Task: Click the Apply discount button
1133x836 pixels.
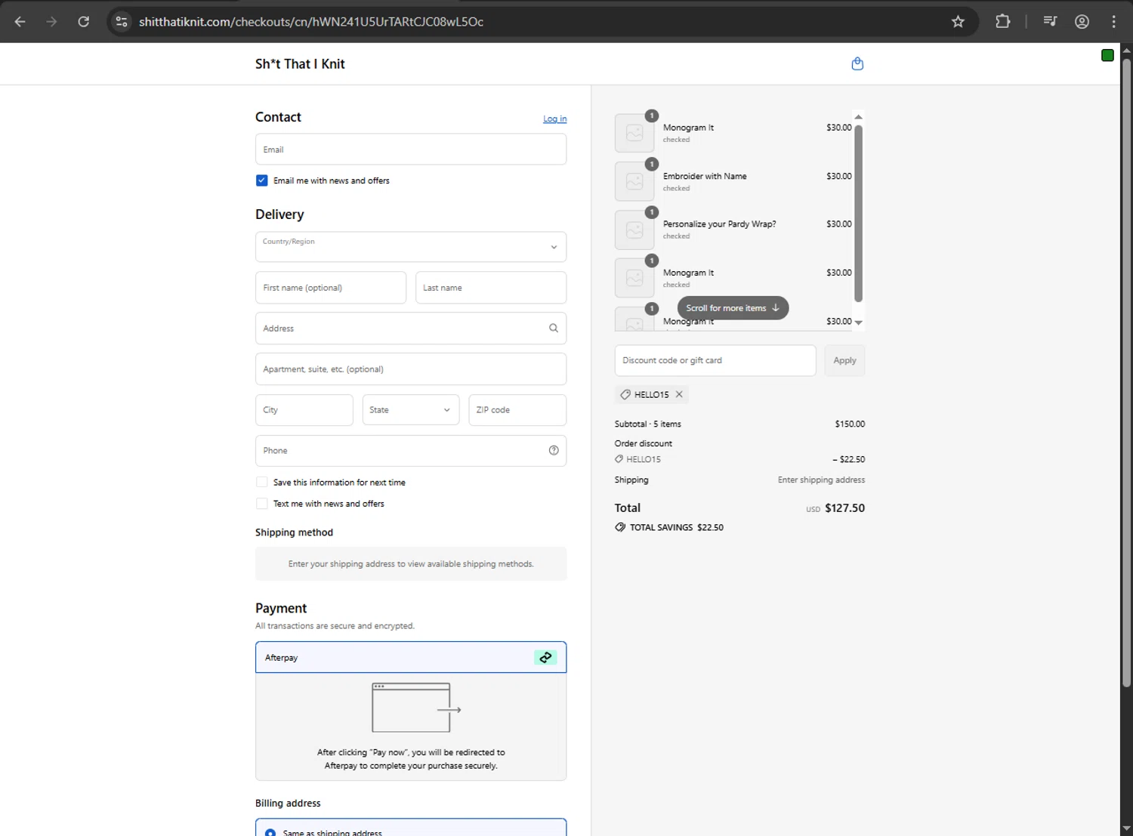Action: coord(844,360)
